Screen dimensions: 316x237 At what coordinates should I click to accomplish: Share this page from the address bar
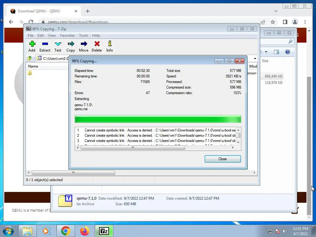coord(263,22)
